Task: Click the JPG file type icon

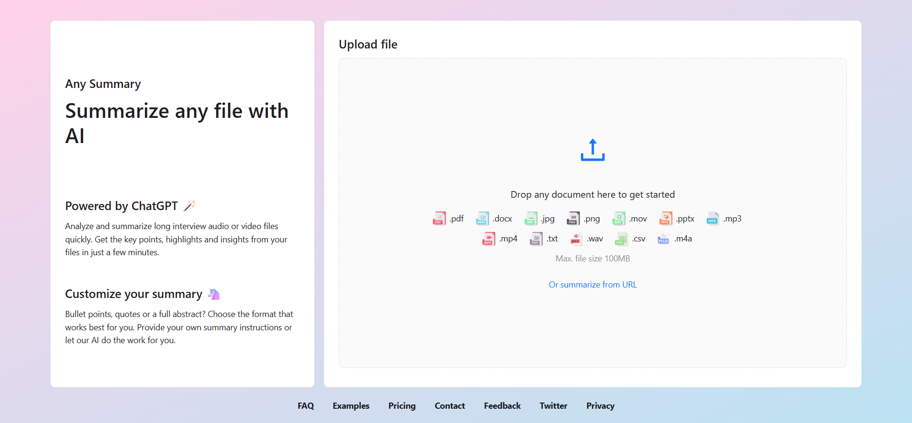Action: tap(531, 219)
